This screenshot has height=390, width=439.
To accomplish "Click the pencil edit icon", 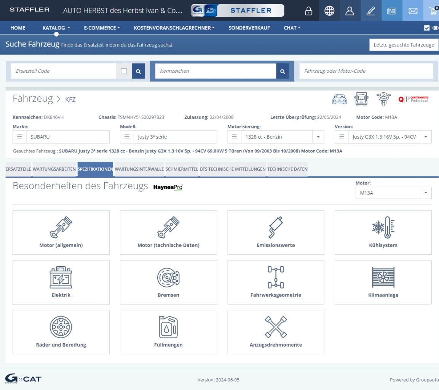I will click(x=371, y=11).
